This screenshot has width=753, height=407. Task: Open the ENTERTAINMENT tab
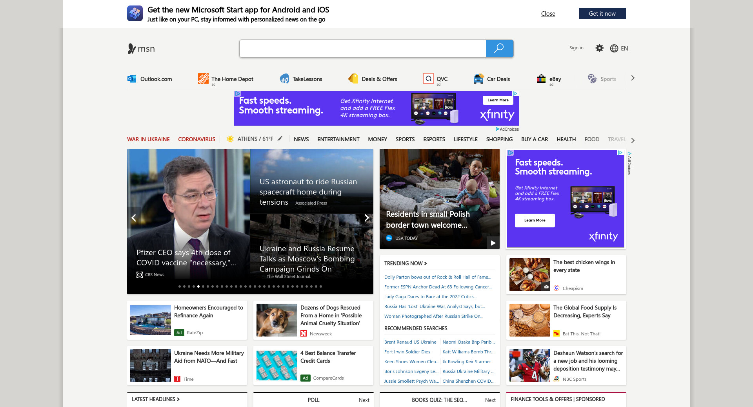pos(338,139)
